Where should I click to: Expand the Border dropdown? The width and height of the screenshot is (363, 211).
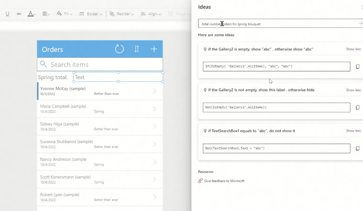(x=91, y=14)
